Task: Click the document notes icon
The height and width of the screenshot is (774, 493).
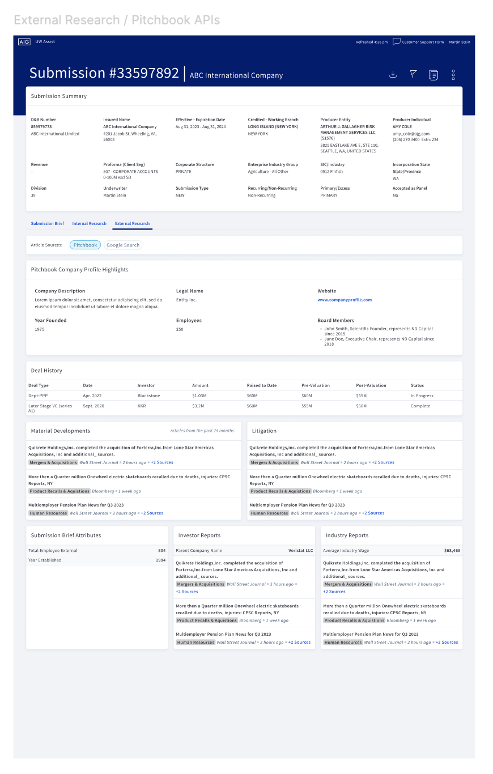Action: (x=433, y=75)
